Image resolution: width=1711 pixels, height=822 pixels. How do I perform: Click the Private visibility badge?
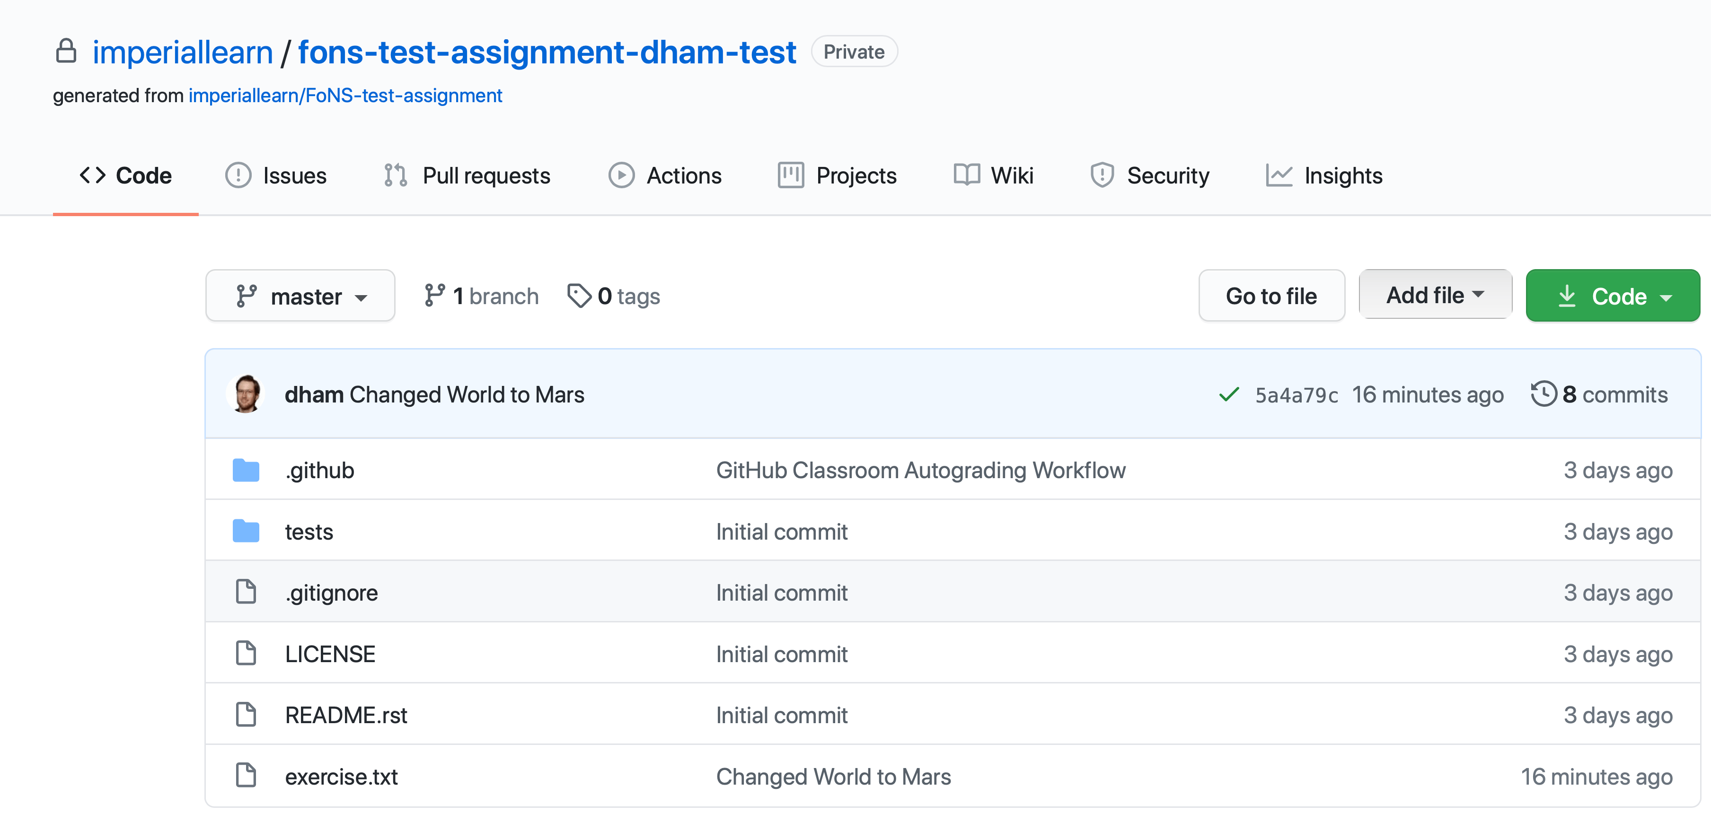[854, 52]
